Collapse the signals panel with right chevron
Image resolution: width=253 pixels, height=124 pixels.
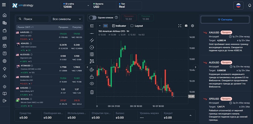pos(195,67)
